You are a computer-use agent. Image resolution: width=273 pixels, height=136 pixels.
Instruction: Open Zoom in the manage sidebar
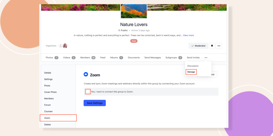click(x=47, y=118)
